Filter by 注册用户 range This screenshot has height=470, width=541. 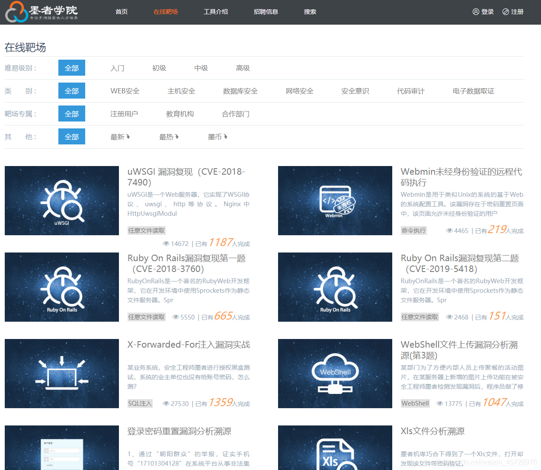tap(124, 114)
